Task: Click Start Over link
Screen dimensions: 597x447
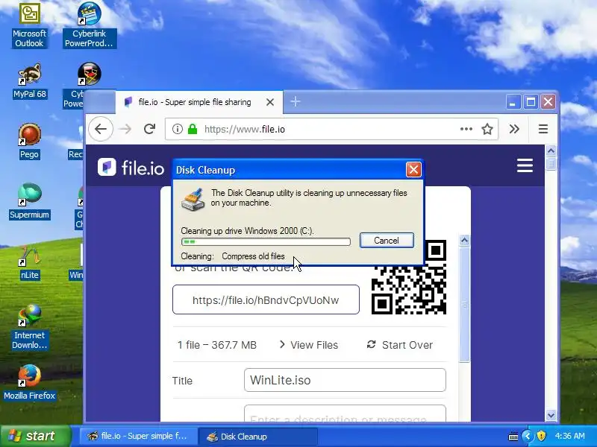Action: tap(400, 345)
